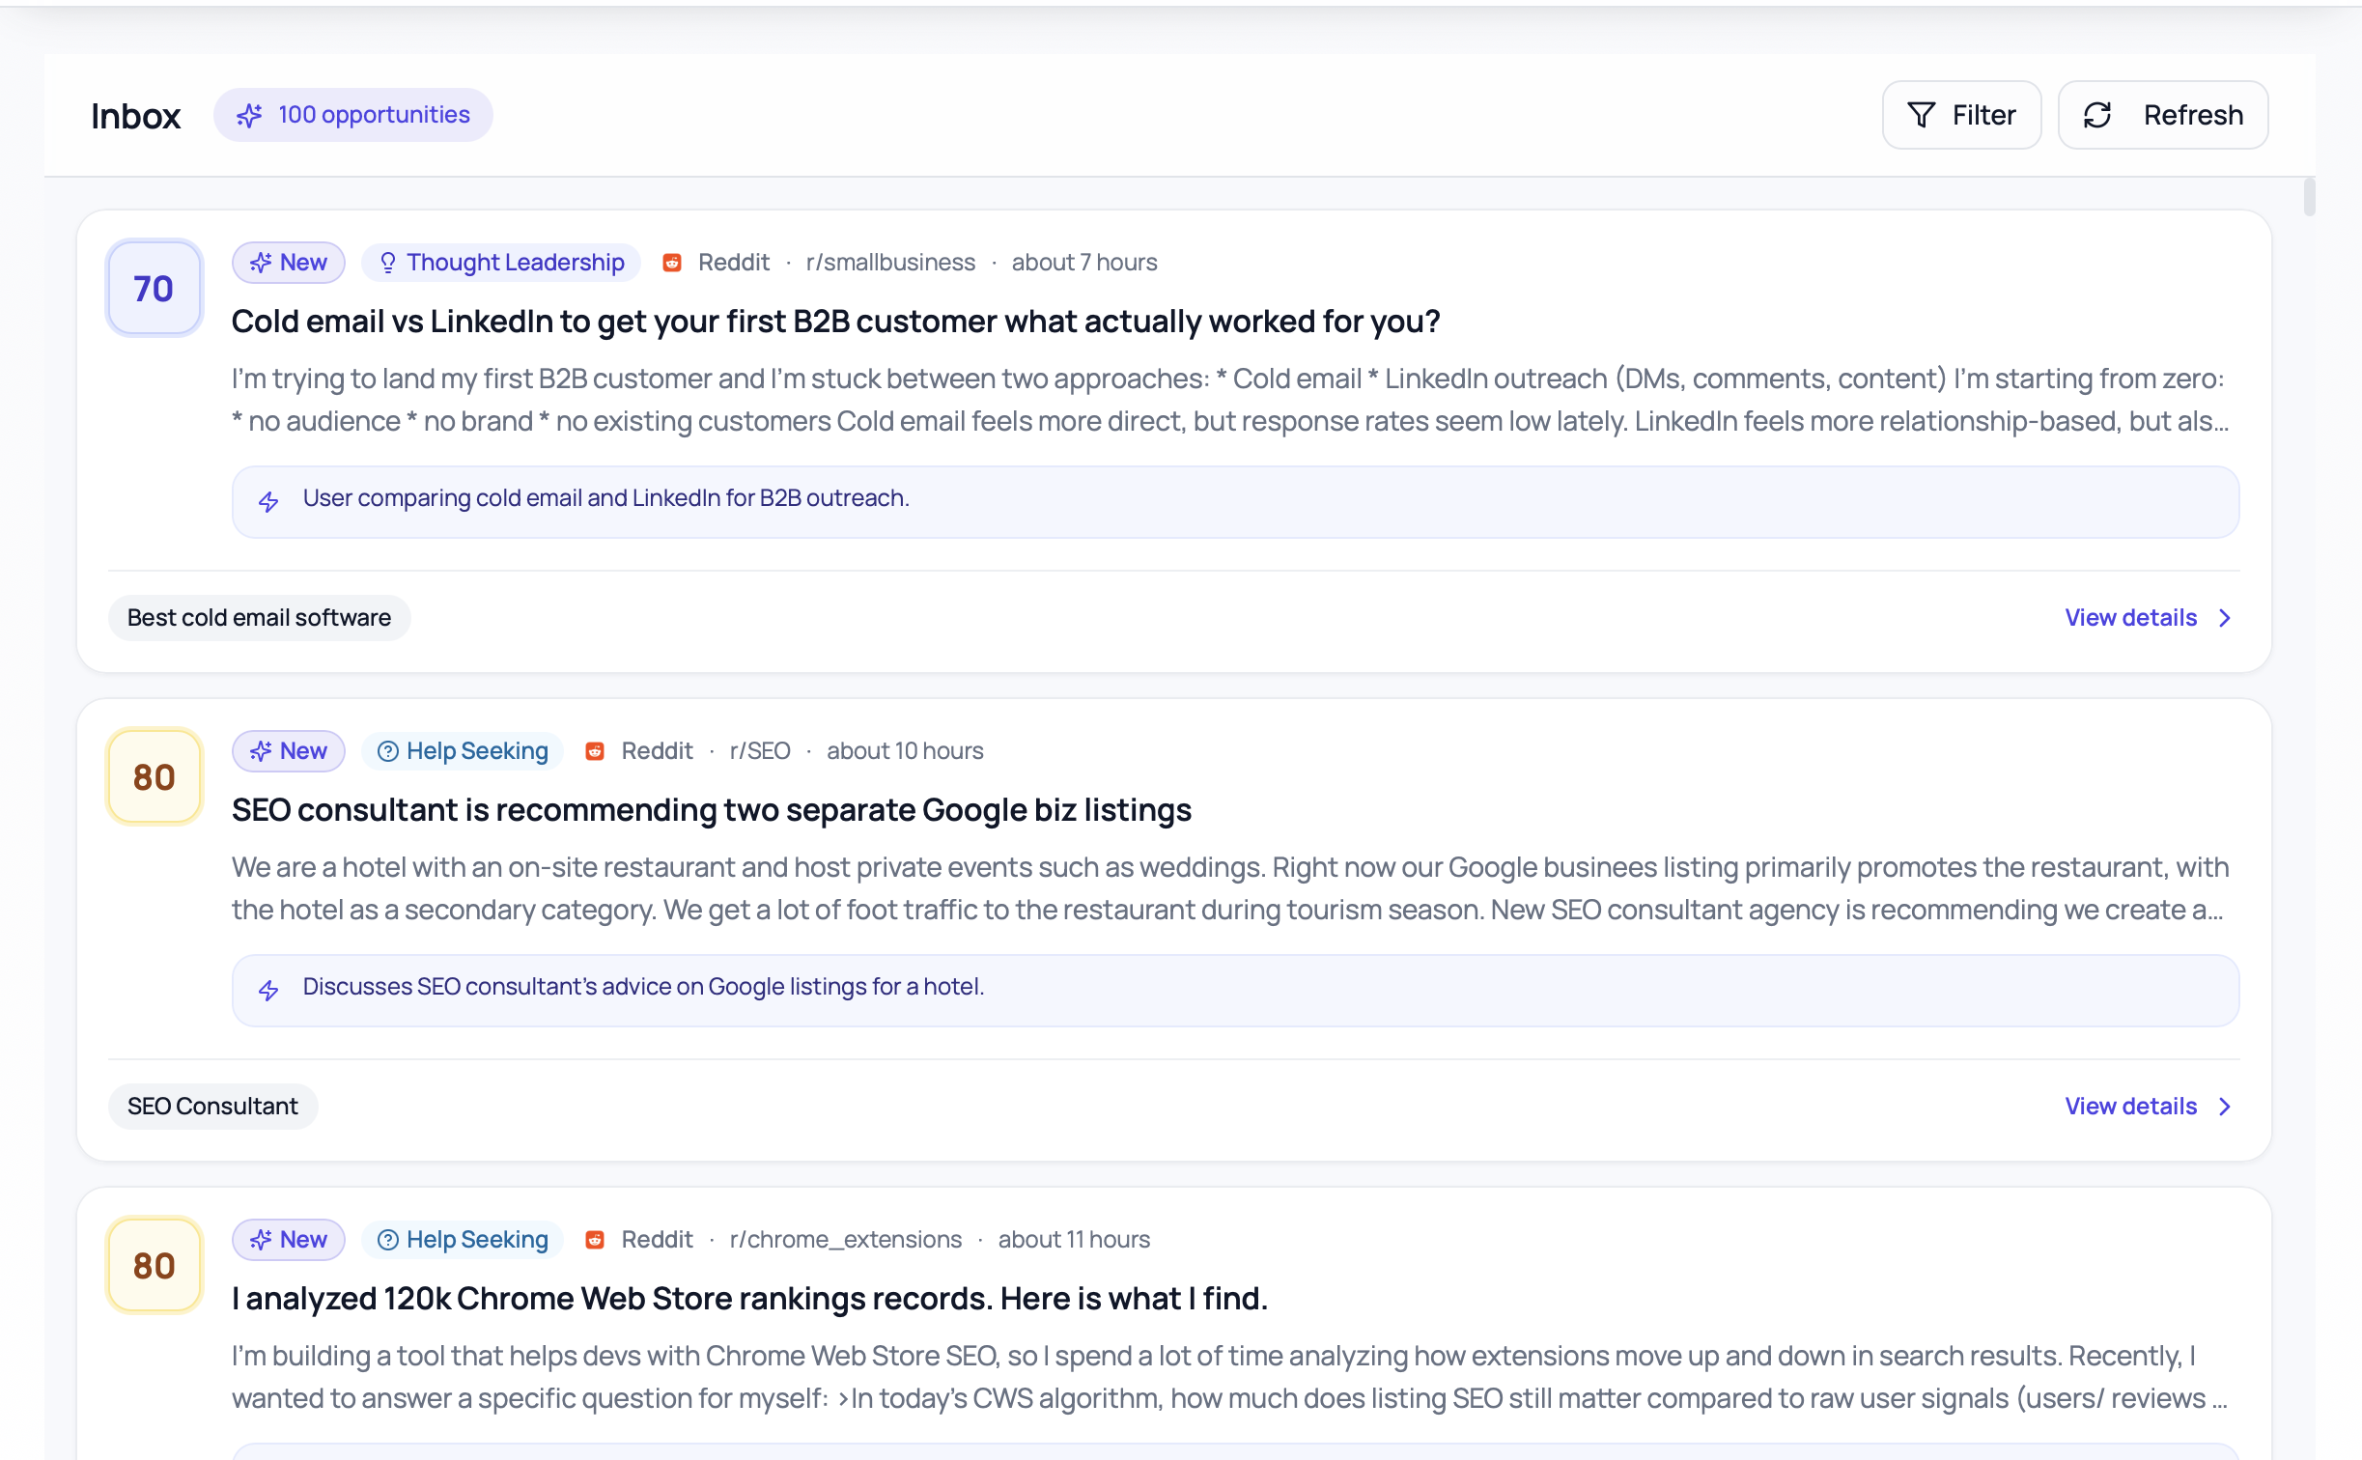
Task: Expand details chevron for cold email post
Action: pos(2225,618)
